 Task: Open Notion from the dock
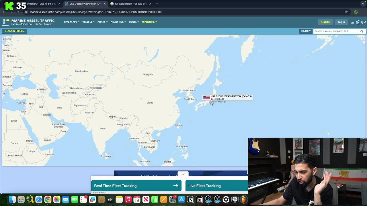(x=190, y=199)
